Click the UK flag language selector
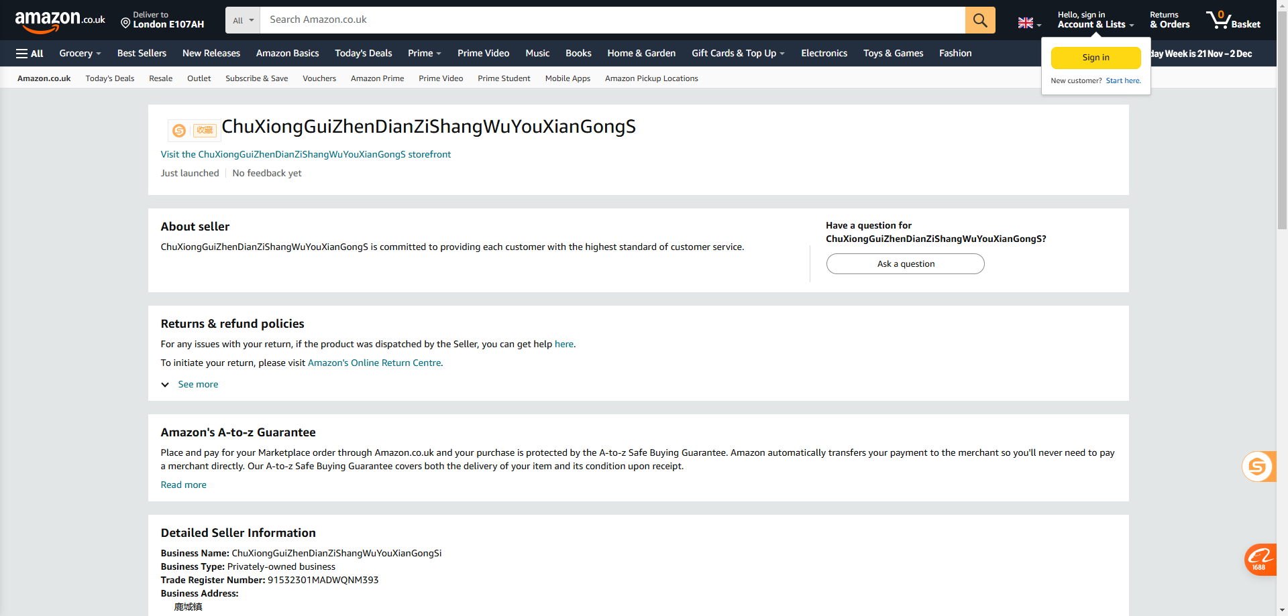The width and height of the screenshot is (1288, 616). pos(1029,23)
